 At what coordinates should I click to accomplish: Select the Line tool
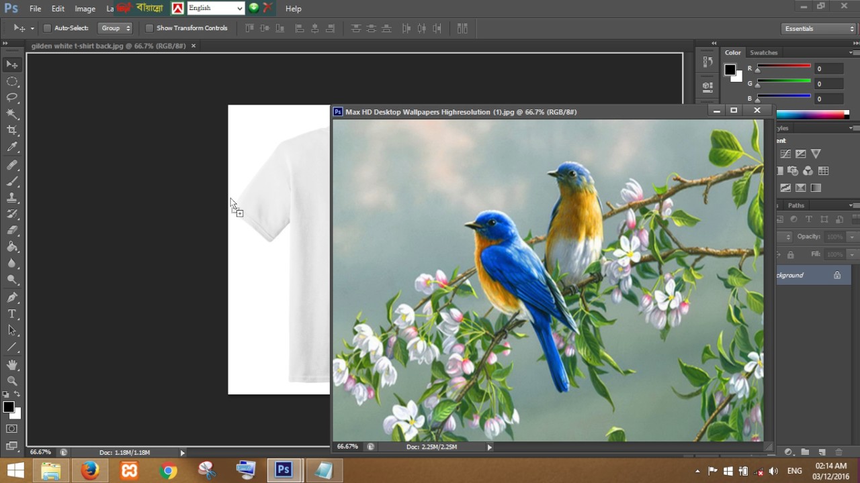[x=12, y=347]
